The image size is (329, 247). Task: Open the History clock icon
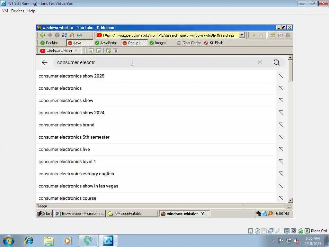pyautogui.click(x=280, y=35)
